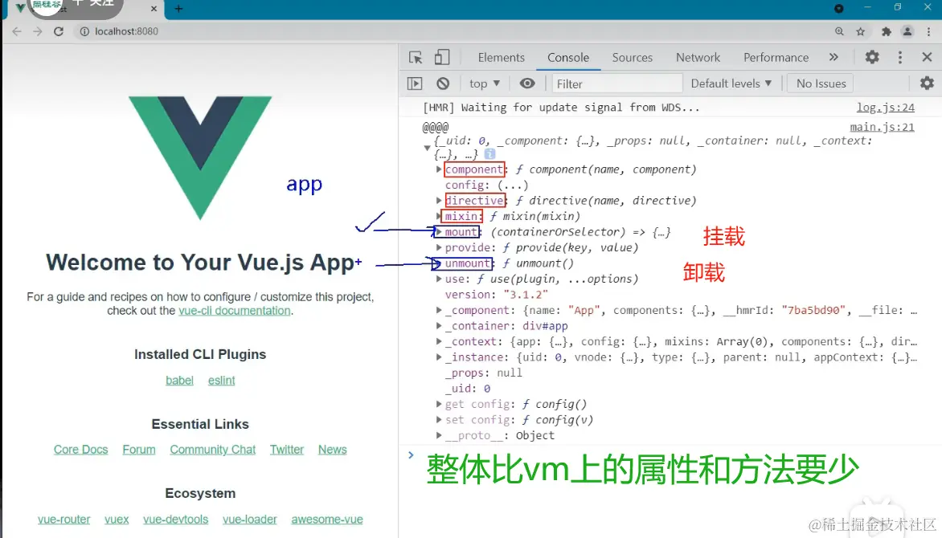Close the DevTools panel

point(927,57)
